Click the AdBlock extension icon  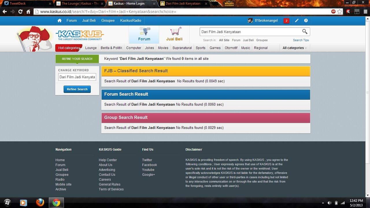tap(333, 12)
